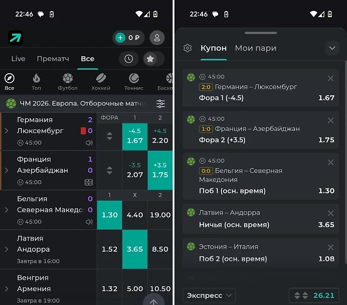
Task: Collapse coupon panel with chevron button
Action: [332, 48]
